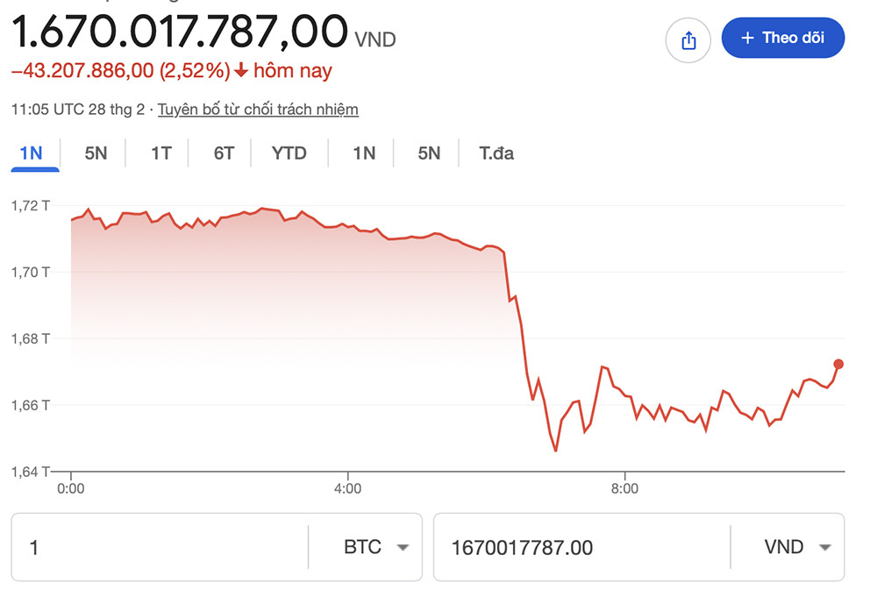Screen dimensions: 877x597
Task: Open the T.đa maximum range view
Action: 495,153
